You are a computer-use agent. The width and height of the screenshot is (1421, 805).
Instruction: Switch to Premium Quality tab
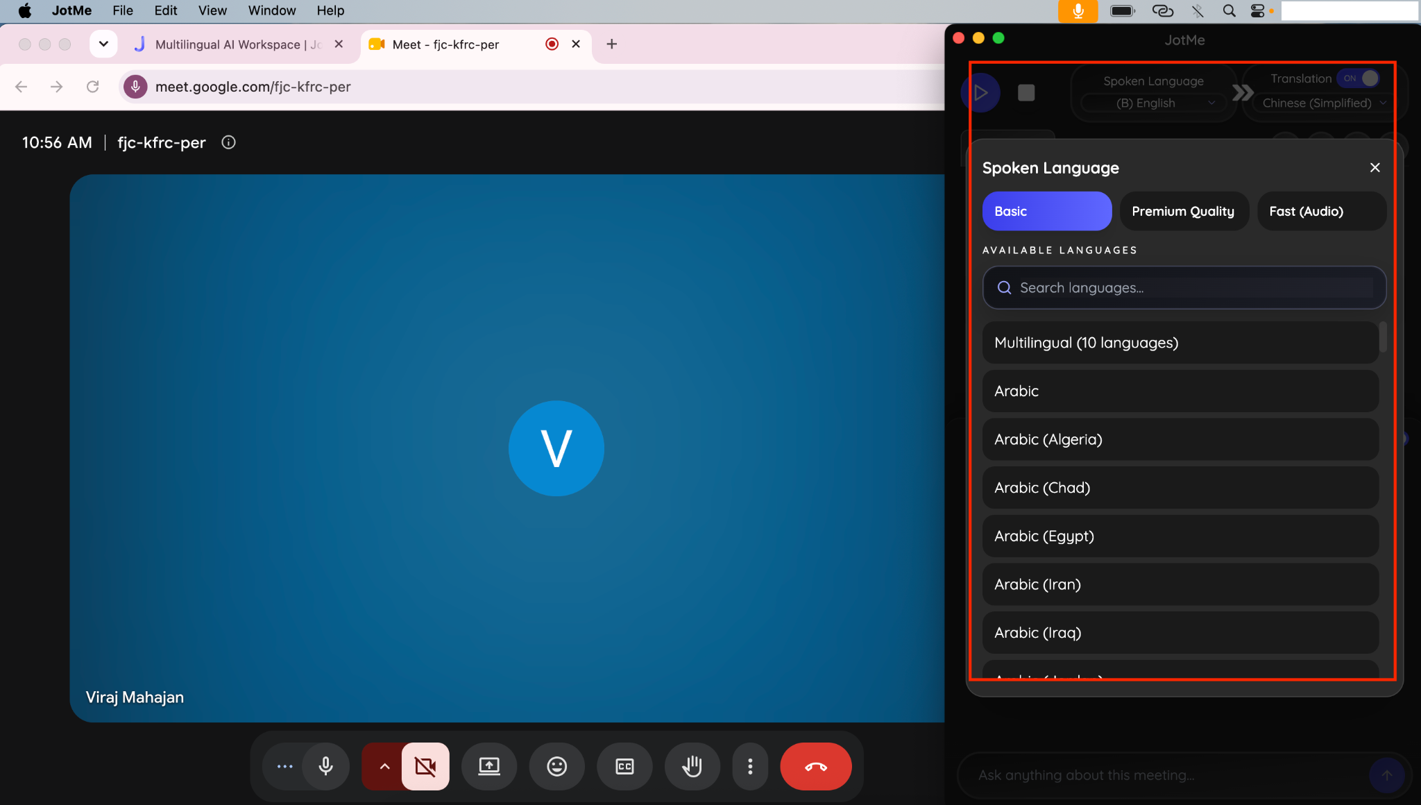[x=1184, y=211]
